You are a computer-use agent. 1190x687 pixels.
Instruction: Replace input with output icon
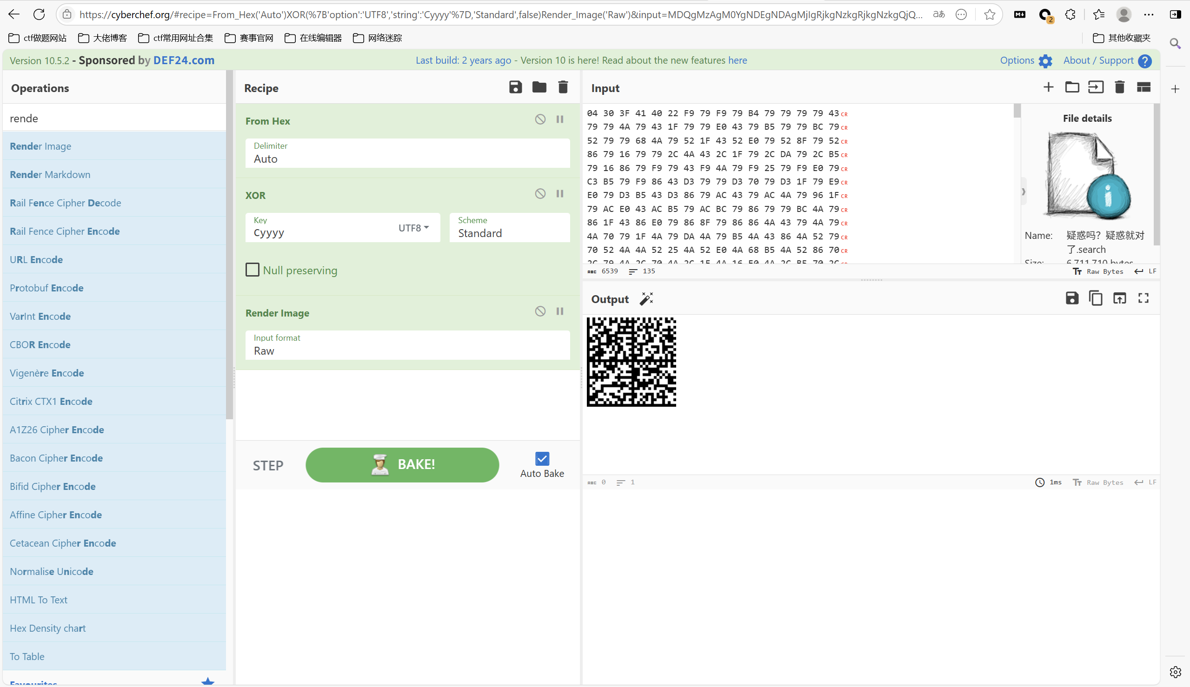pos(1120,298)
